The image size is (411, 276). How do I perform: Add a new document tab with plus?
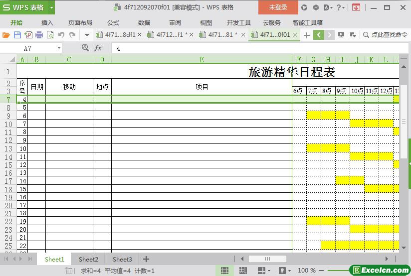pos(306,35)
